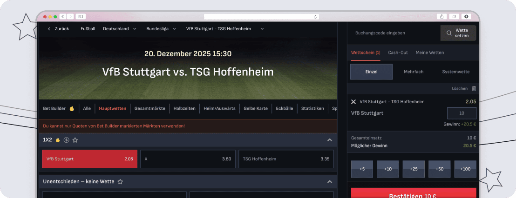Expand the Bundesliga league dropdown
Screen dimensions: 516x198
(x=161, y=29)
